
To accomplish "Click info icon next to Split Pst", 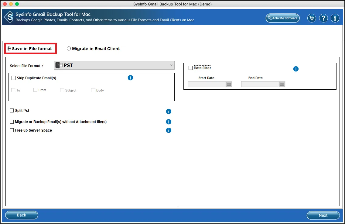I will pyautogui.click(x=169, y=112).
